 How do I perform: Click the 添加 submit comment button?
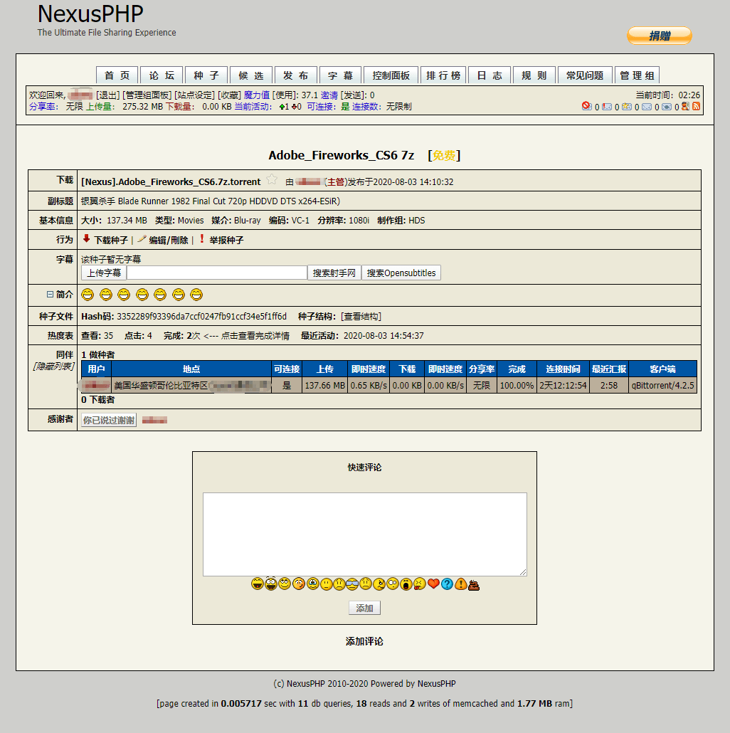pos(364,608)
